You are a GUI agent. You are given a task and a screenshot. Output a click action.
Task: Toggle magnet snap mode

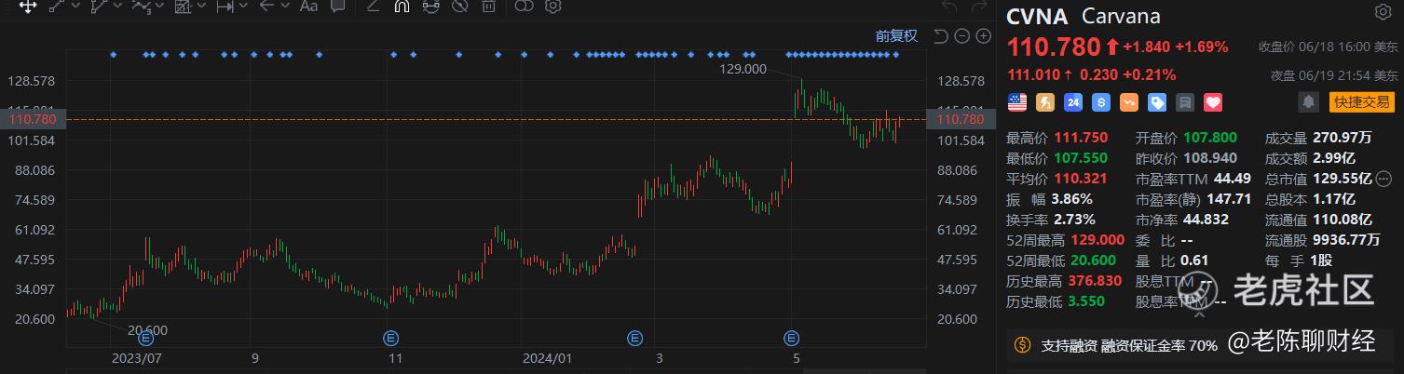click(402, 7)
